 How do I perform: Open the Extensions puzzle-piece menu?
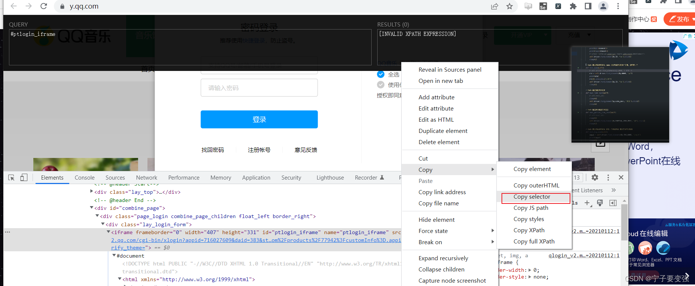(573, 6)
